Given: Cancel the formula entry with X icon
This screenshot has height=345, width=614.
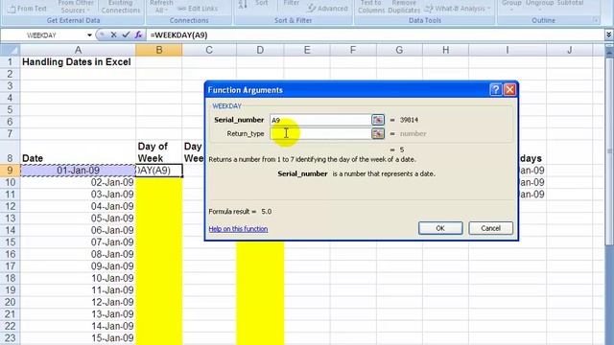Looking at the screenshot, I should click(113, 35).
